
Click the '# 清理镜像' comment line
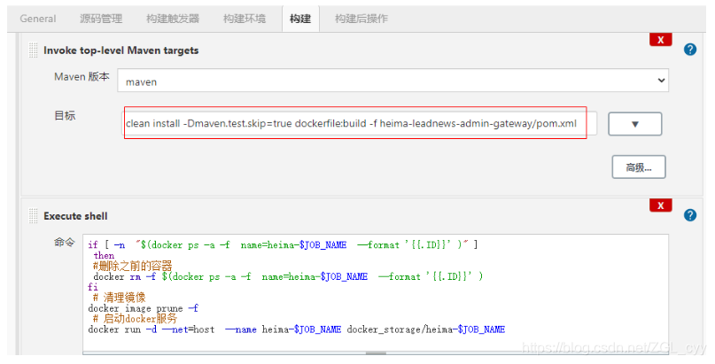point(119,298)
